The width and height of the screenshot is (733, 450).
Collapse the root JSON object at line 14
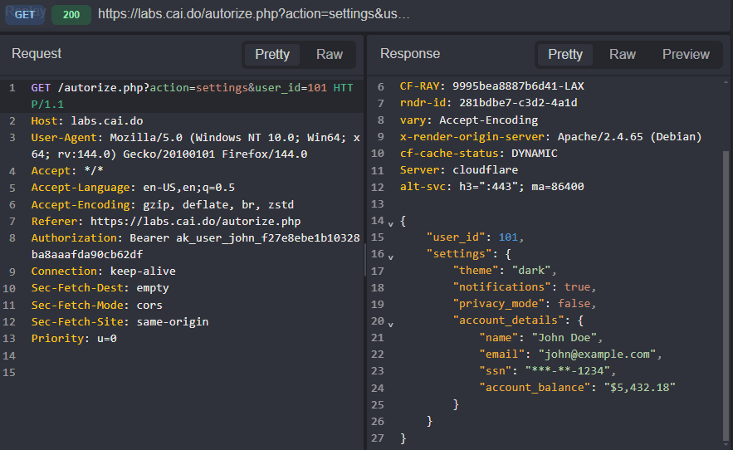click(391, 222)
